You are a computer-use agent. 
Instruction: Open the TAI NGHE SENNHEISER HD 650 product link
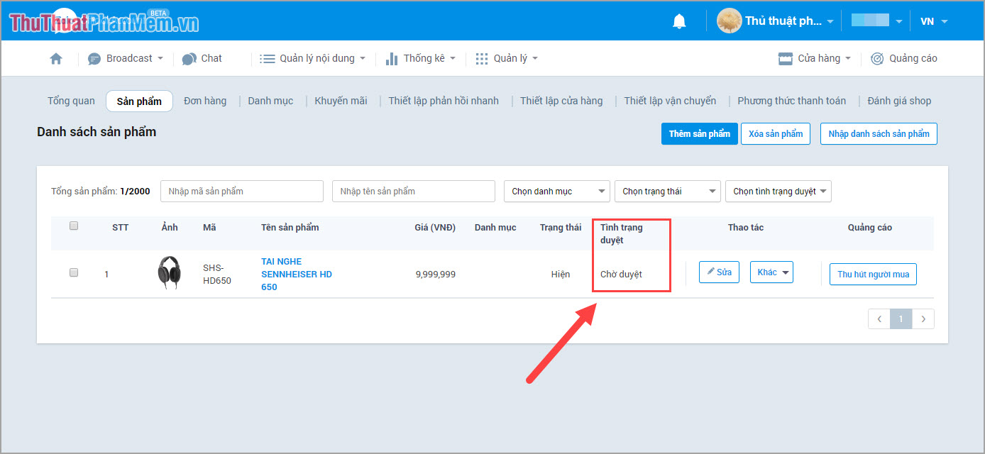tap(296, 274)
